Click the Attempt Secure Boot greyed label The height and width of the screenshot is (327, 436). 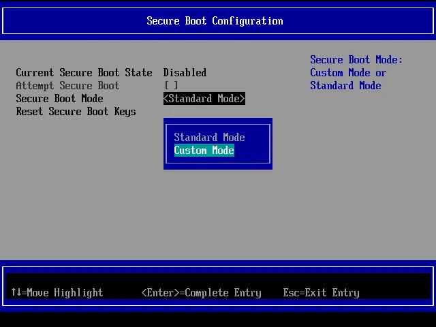67,86
